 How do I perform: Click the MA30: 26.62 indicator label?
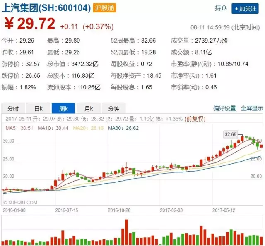click(123, 128)
